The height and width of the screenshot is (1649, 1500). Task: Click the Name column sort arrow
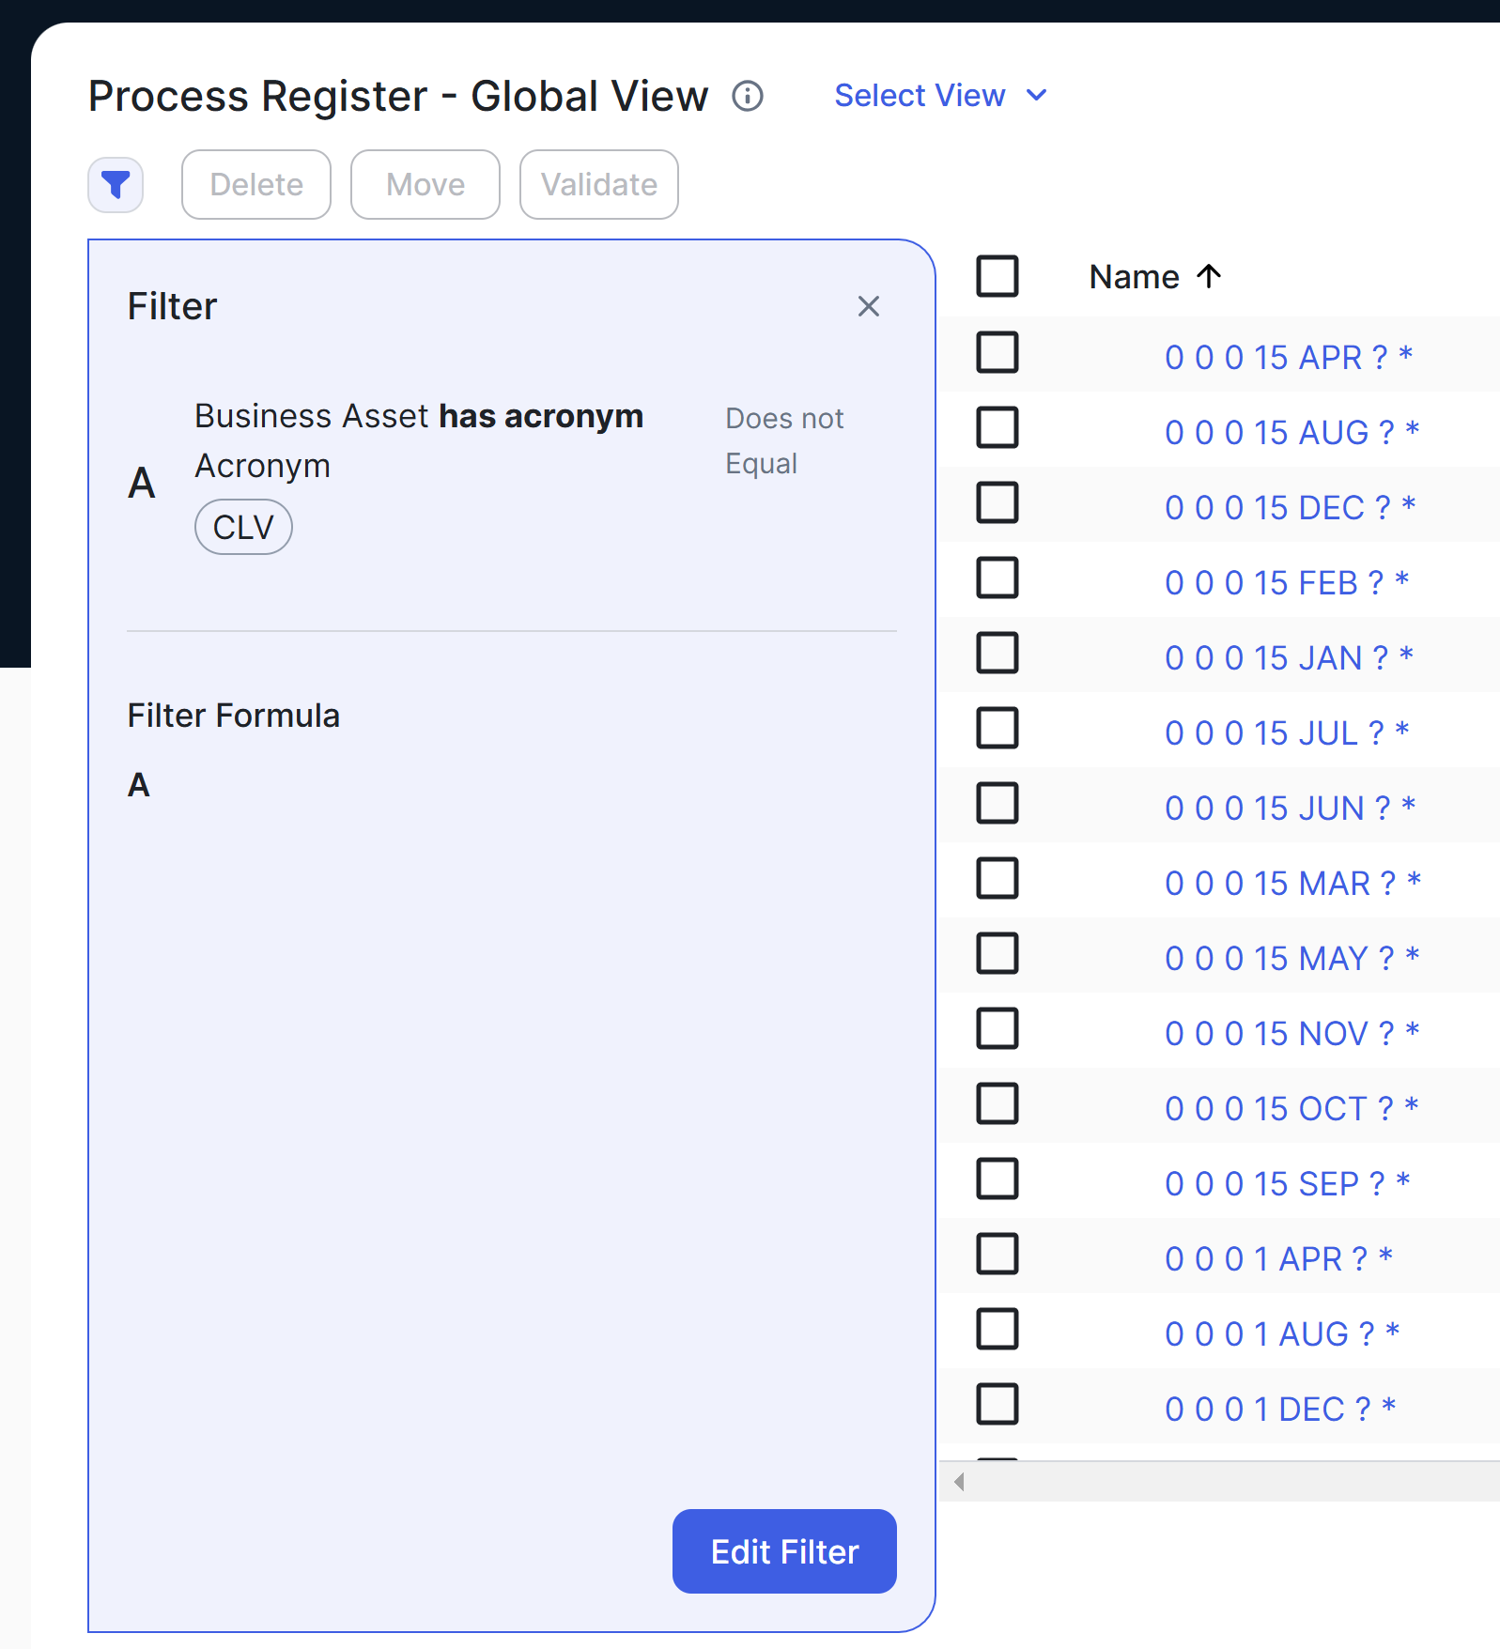[1209, 276]
